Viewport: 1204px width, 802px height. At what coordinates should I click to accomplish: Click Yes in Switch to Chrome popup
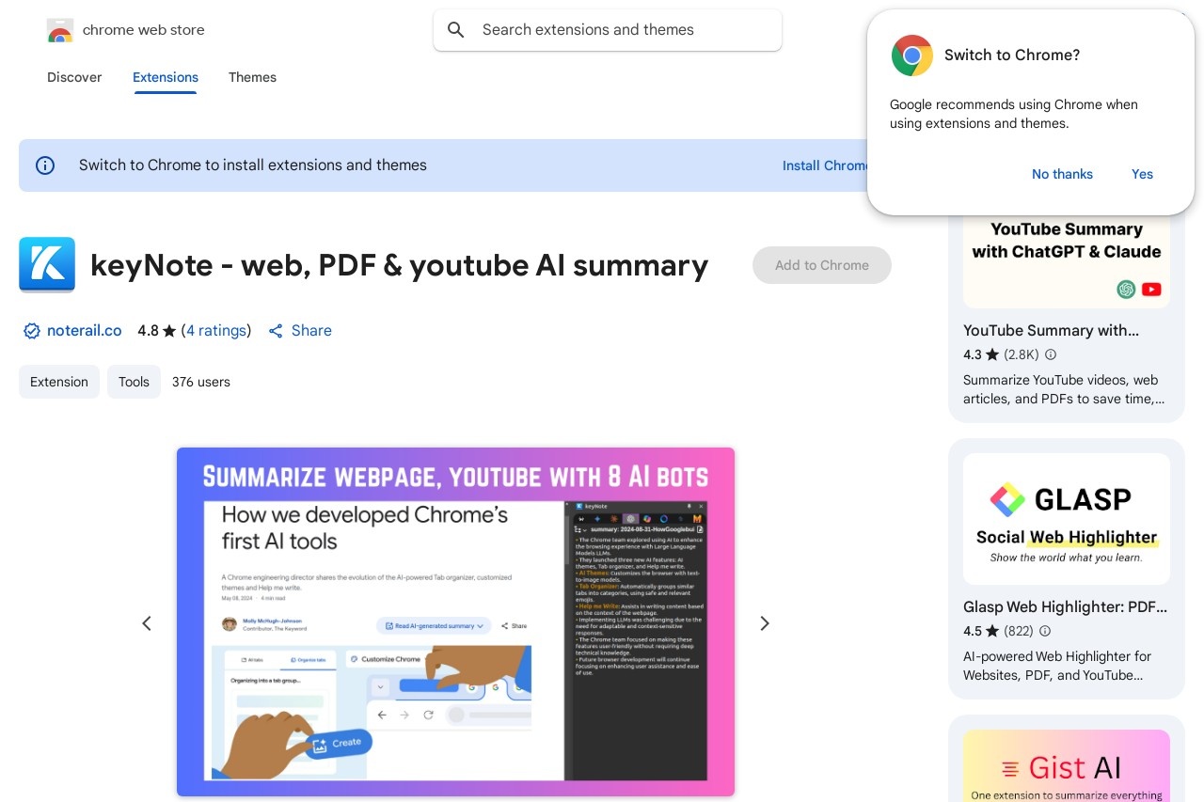coord(1142,174)
